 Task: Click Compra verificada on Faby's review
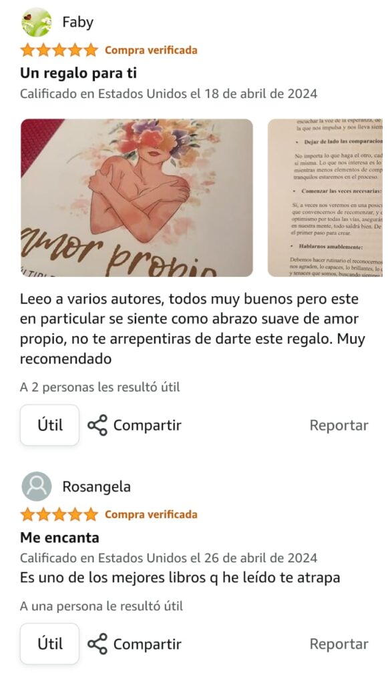point(151,50)
